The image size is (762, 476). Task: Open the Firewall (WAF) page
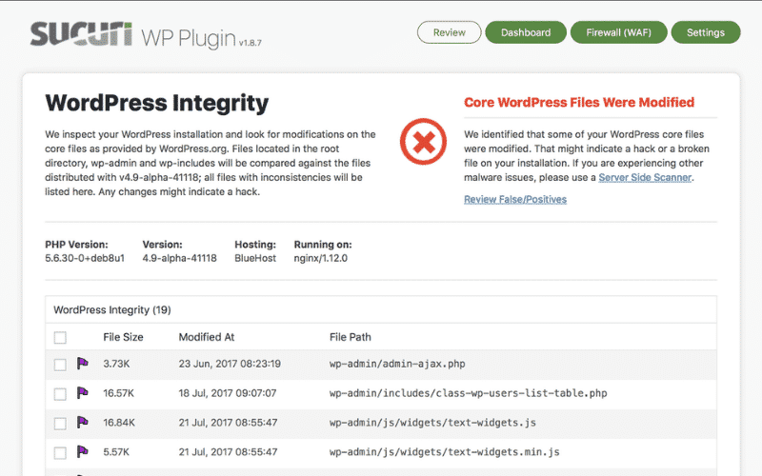[x=618, y=32]
